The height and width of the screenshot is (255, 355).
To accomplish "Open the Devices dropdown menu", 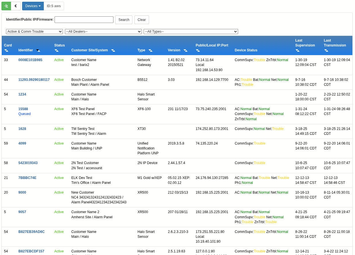I will pos(33,6).
